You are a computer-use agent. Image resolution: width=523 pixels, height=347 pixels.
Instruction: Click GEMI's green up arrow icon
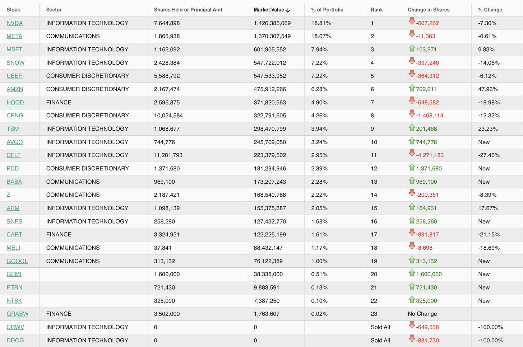[412, 273]
